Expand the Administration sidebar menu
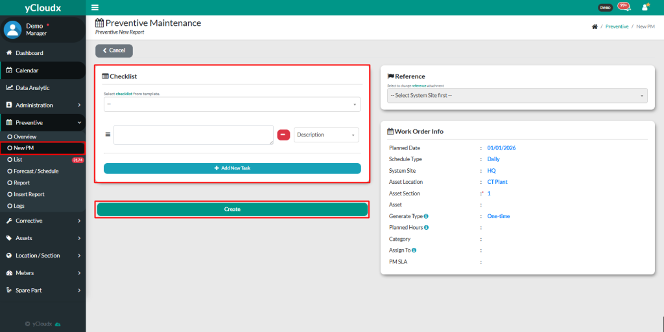The height and width of the screenshot is (332, 664). point(43,105)
